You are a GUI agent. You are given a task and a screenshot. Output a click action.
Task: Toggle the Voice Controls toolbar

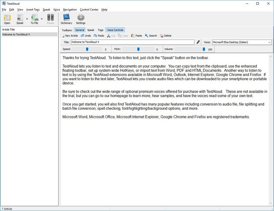[115, 30]
